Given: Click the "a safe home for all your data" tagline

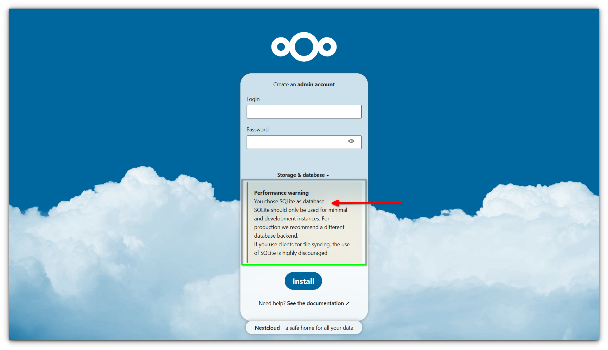Looking at the screenshot, I should [x=319, y=328].
